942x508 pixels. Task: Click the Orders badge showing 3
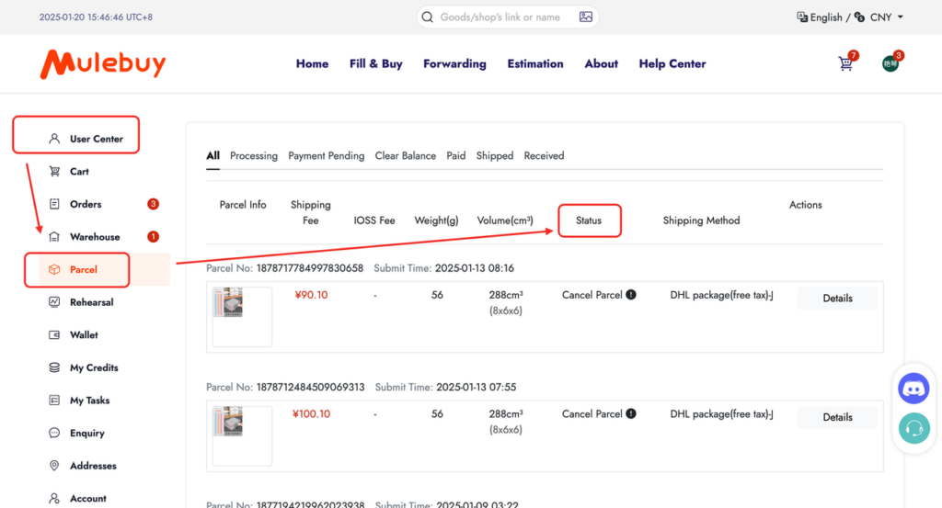pos(154,204)
